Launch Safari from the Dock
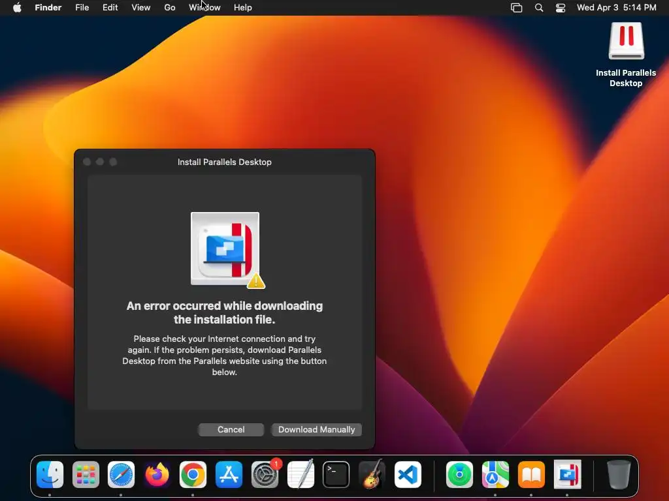The image size is (669, 501). point(121,474)
